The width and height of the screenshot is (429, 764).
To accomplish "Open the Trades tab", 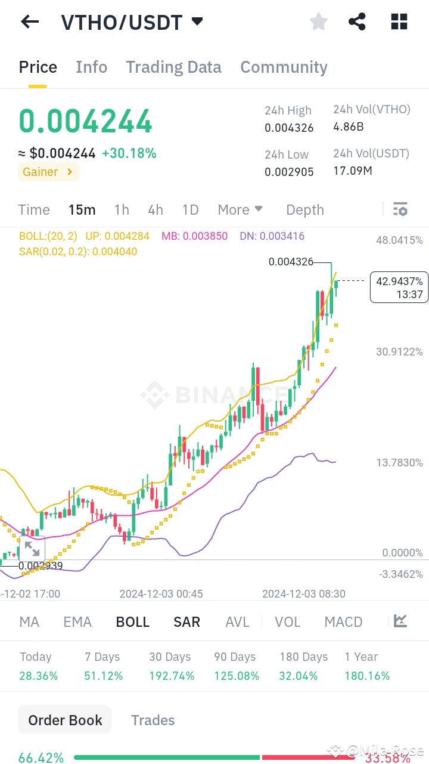I will [x=153, y=720].
